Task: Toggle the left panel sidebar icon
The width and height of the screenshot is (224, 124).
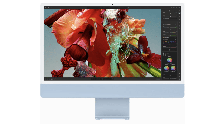Action: 46,8
